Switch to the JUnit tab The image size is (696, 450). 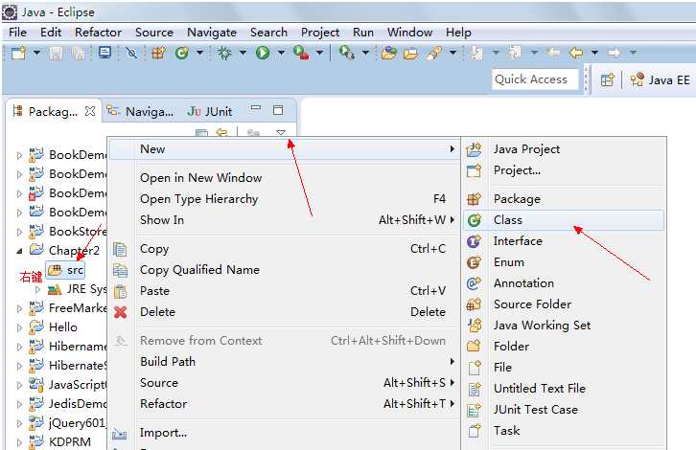point(210,111)
